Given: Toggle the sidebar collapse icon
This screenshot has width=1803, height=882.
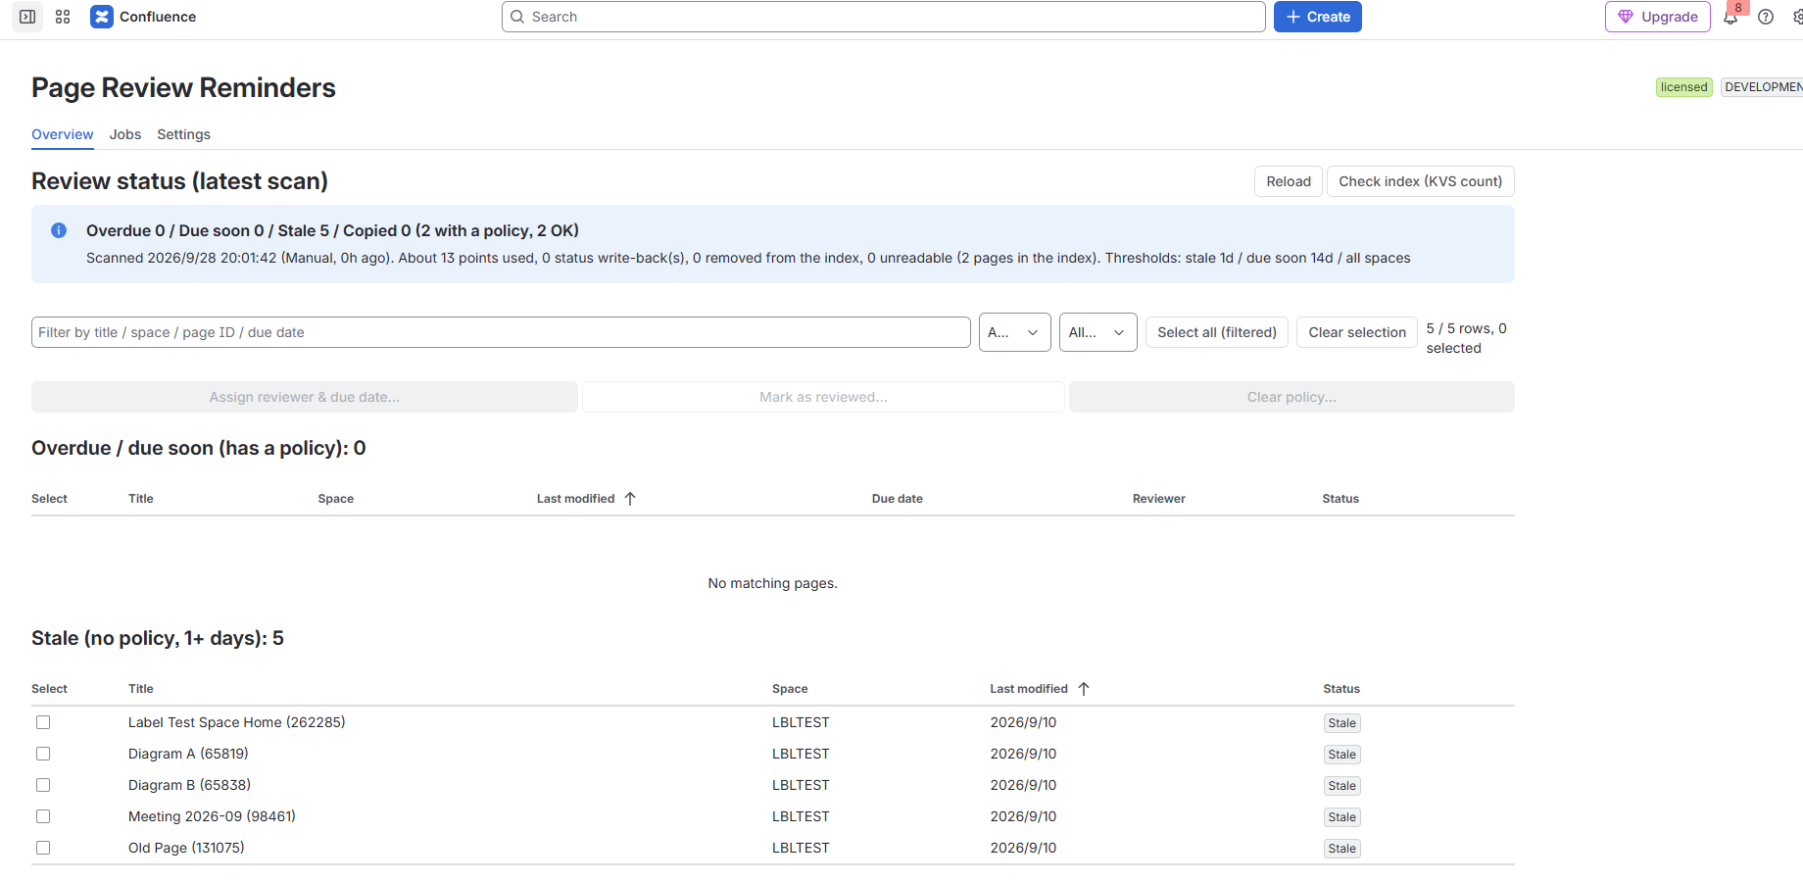Looking at the screenshot, I should tap(27, 17).
